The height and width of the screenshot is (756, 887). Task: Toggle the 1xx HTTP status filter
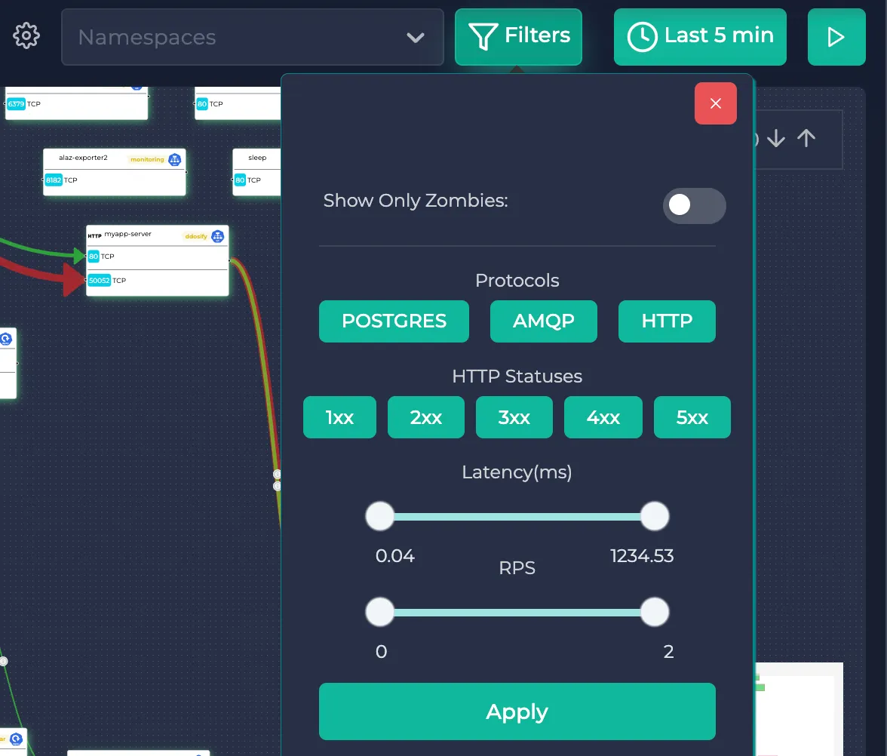339,417
